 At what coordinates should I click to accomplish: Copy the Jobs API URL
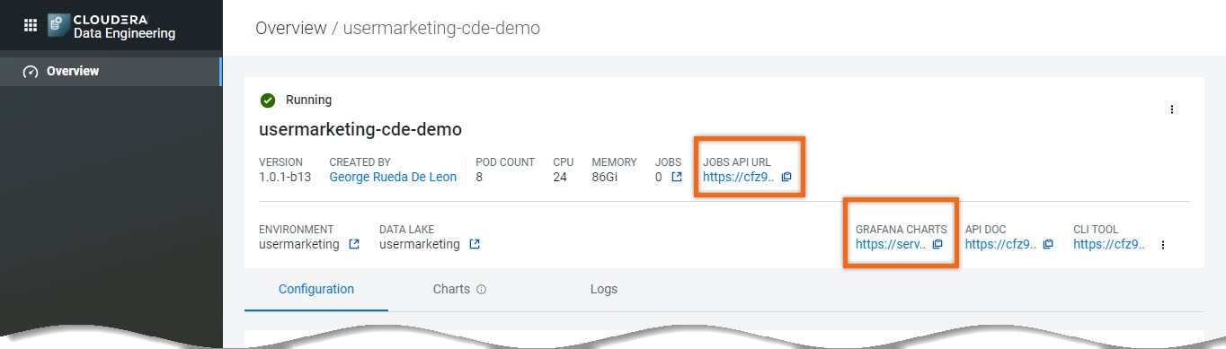pos(786,177)
